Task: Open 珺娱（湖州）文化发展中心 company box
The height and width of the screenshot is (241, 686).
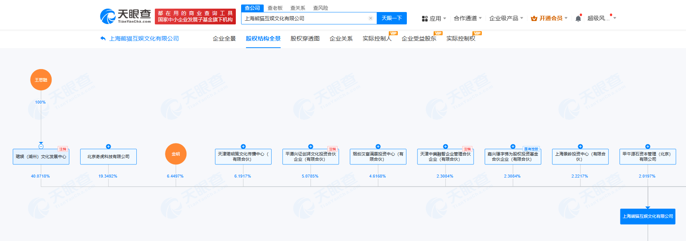Action: [41, 157]
